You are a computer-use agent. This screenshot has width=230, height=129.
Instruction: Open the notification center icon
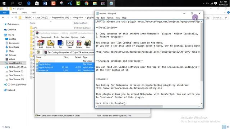[x=216, y=3]
